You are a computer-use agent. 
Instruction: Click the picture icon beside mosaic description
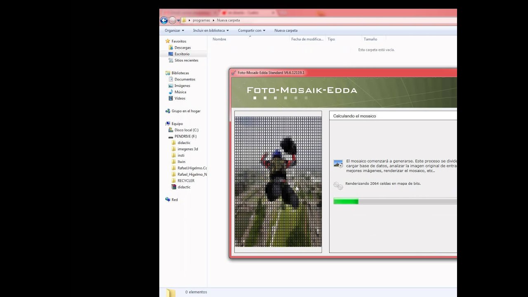tap(338, 164)
